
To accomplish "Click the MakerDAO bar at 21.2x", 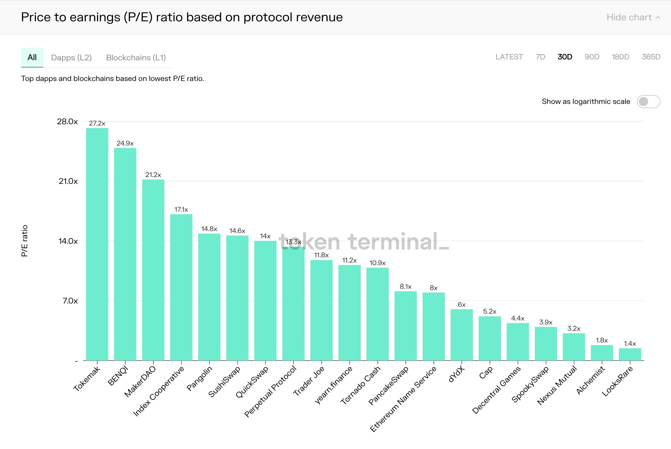I will point(153,270).
